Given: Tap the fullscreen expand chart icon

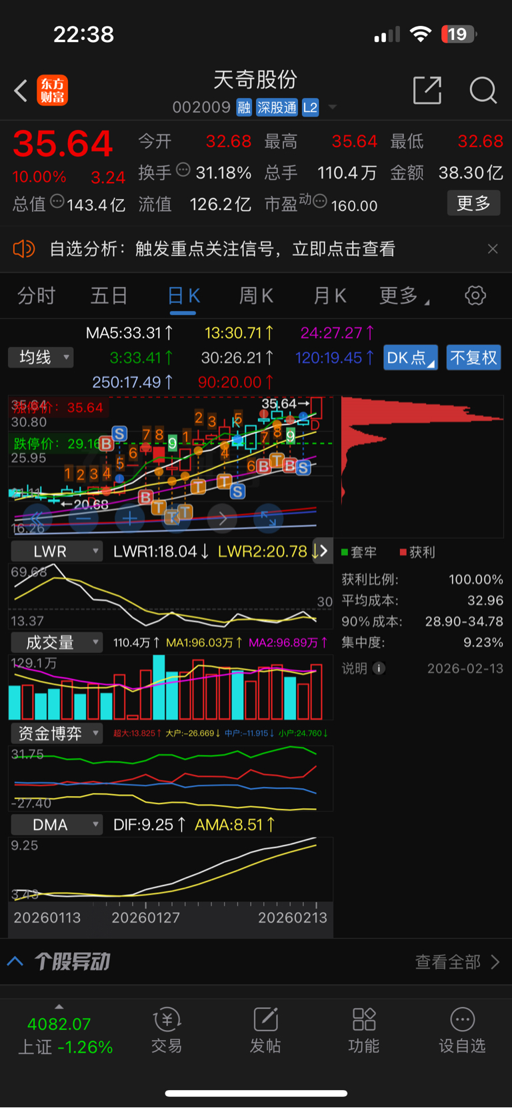Looking at the screenshot, I should pyautogui.click(x=269, y=518).
